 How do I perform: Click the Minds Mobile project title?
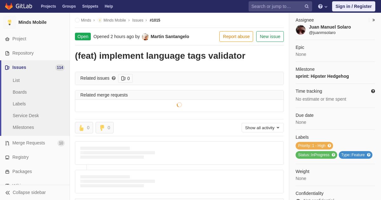tap(32, 22)
